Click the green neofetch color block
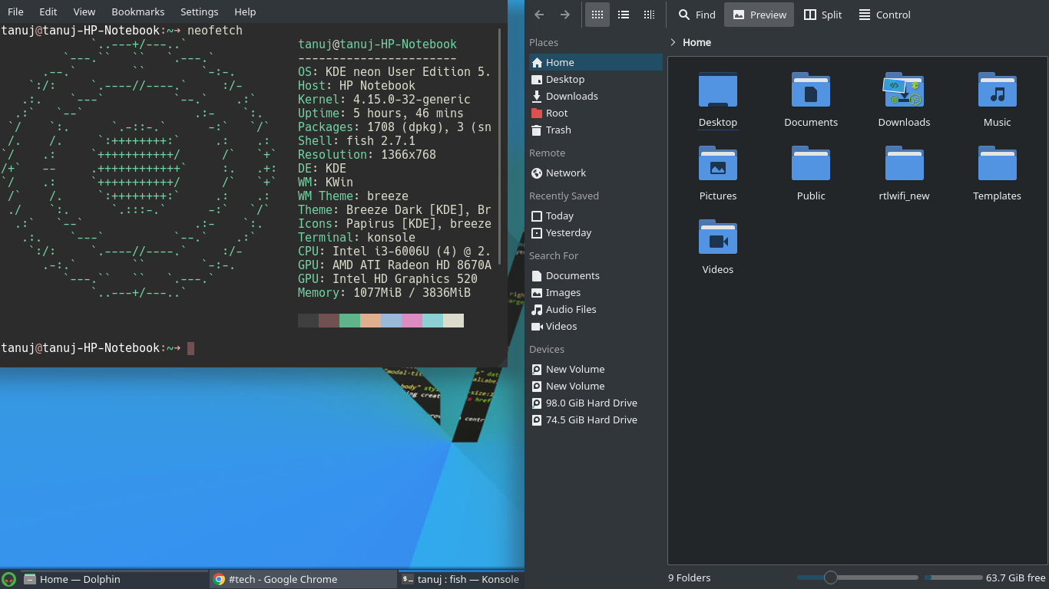The image size is (1049, 589). click(349, 321)
